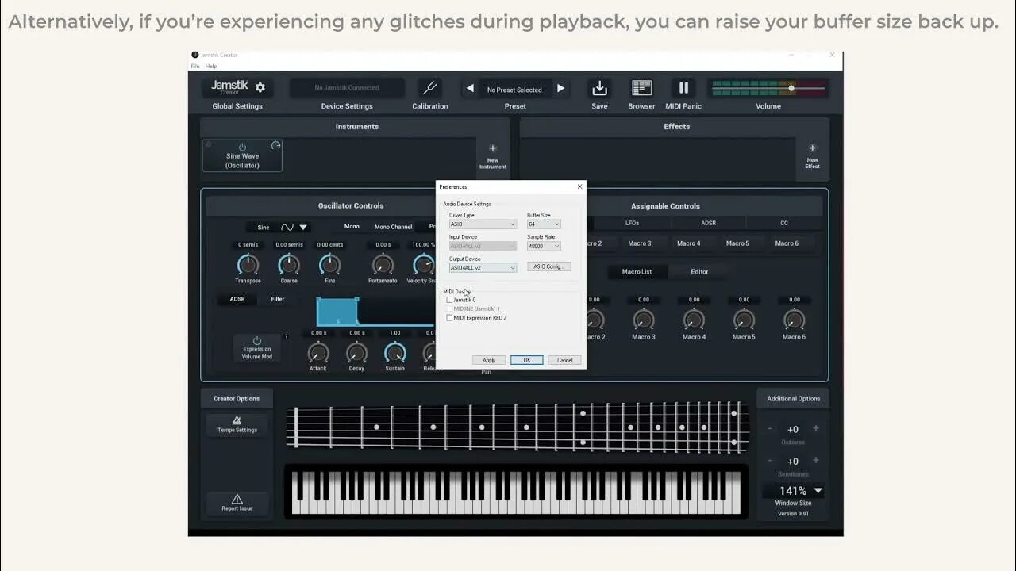This screenshot has width=1016, height=571.
Task: Open the 141% Window Size dropdown
Action: point(793,491)
